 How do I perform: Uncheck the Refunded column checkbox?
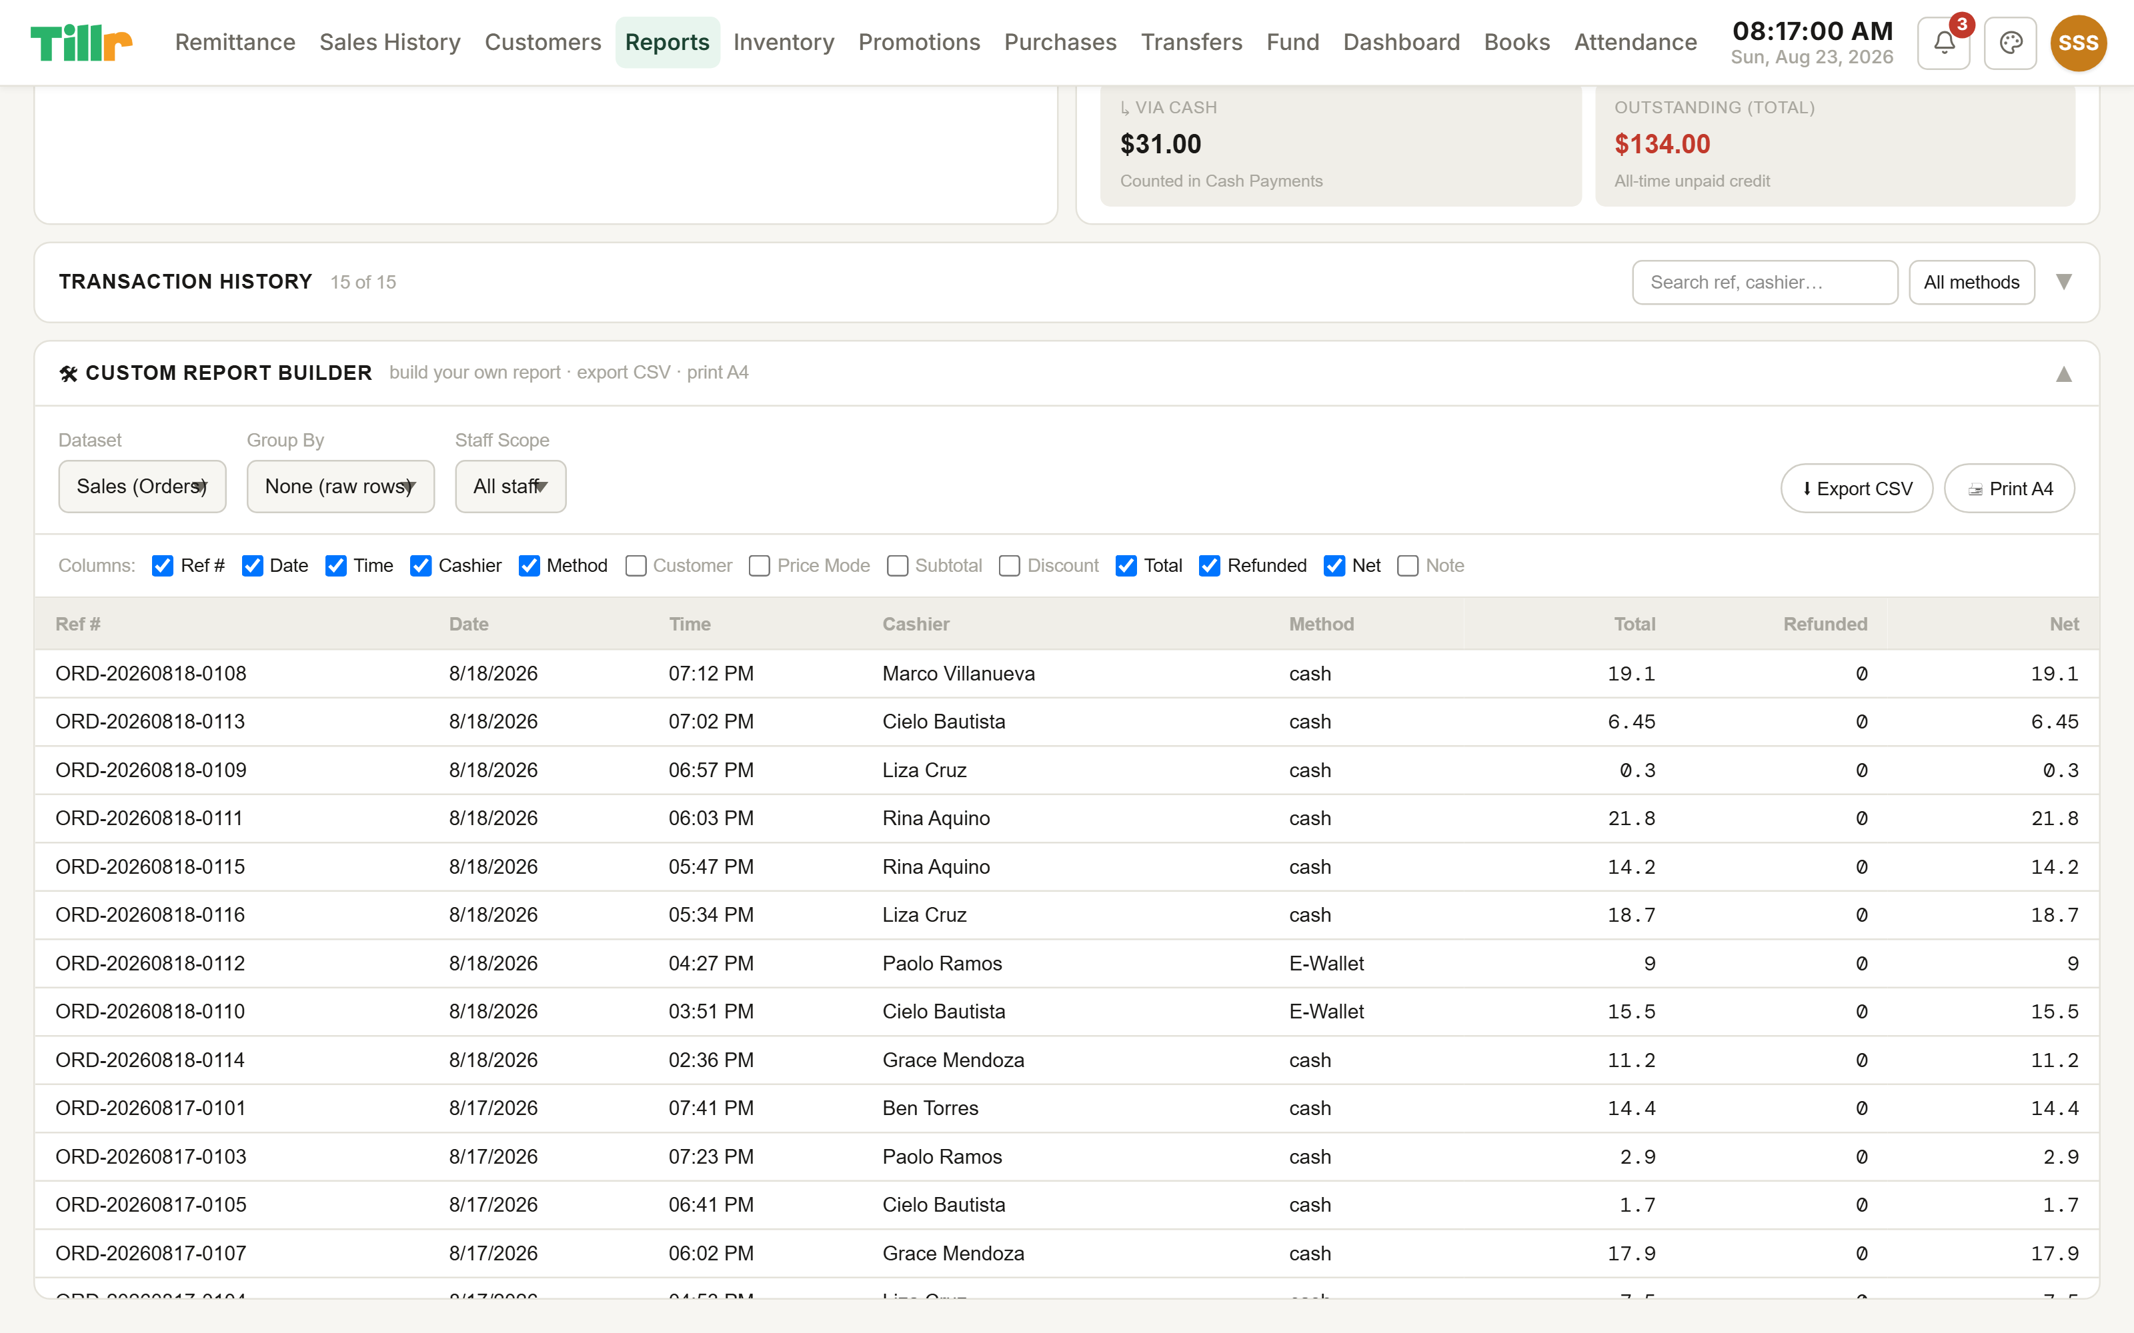click(x=1210, y=565)
